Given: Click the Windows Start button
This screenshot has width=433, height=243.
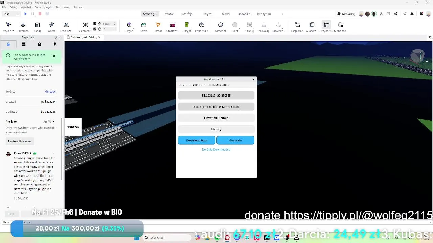Looking at the screenshot, I should tap(137, 238).
